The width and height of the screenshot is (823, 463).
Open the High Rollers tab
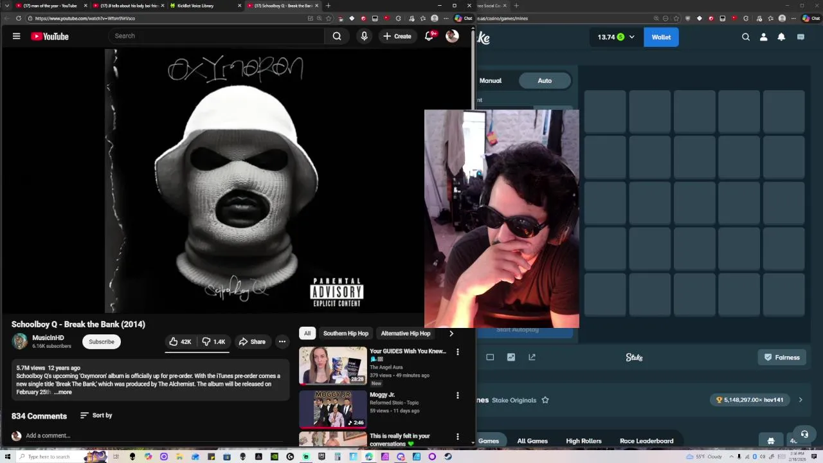click(584, 441)
